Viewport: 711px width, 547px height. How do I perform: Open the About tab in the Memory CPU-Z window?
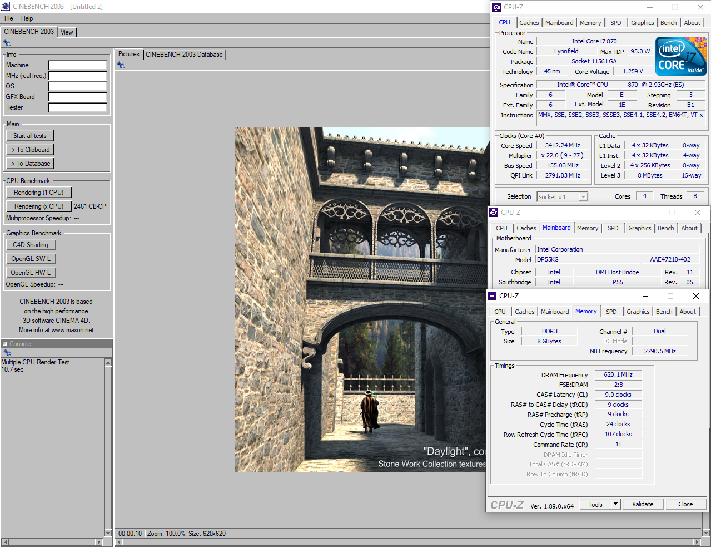[687, 312]
